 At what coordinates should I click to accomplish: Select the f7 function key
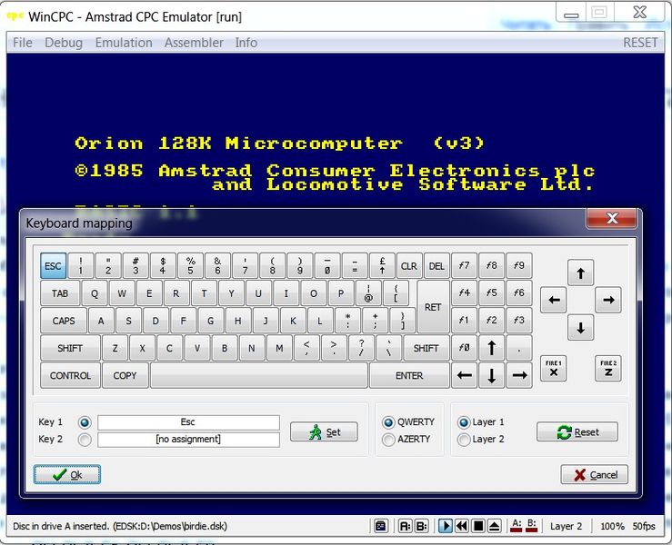tap(464, 266)
